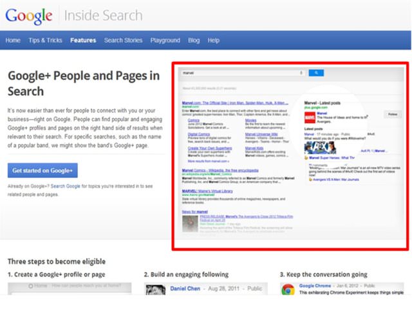Open Search Stories page

pos(123,40)
